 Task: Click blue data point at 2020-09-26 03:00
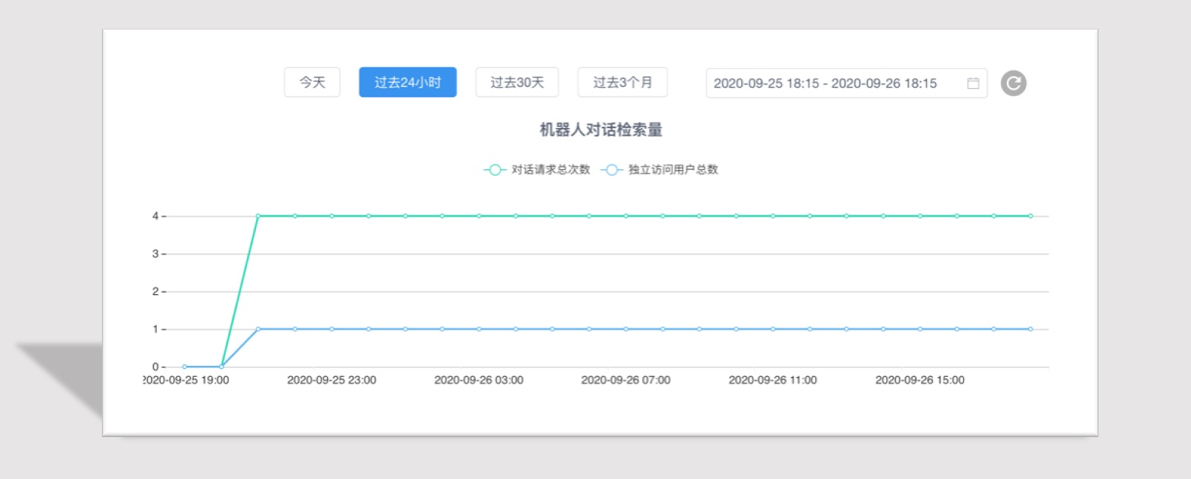(x=479, y=329)
